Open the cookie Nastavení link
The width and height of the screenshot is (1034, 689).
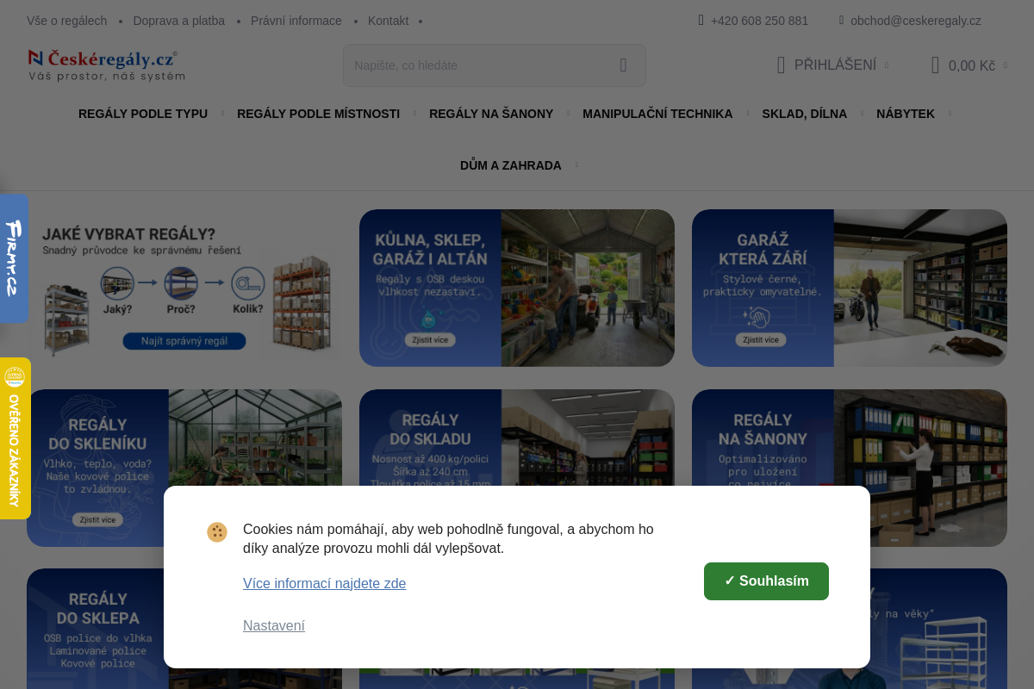[274, 626]
